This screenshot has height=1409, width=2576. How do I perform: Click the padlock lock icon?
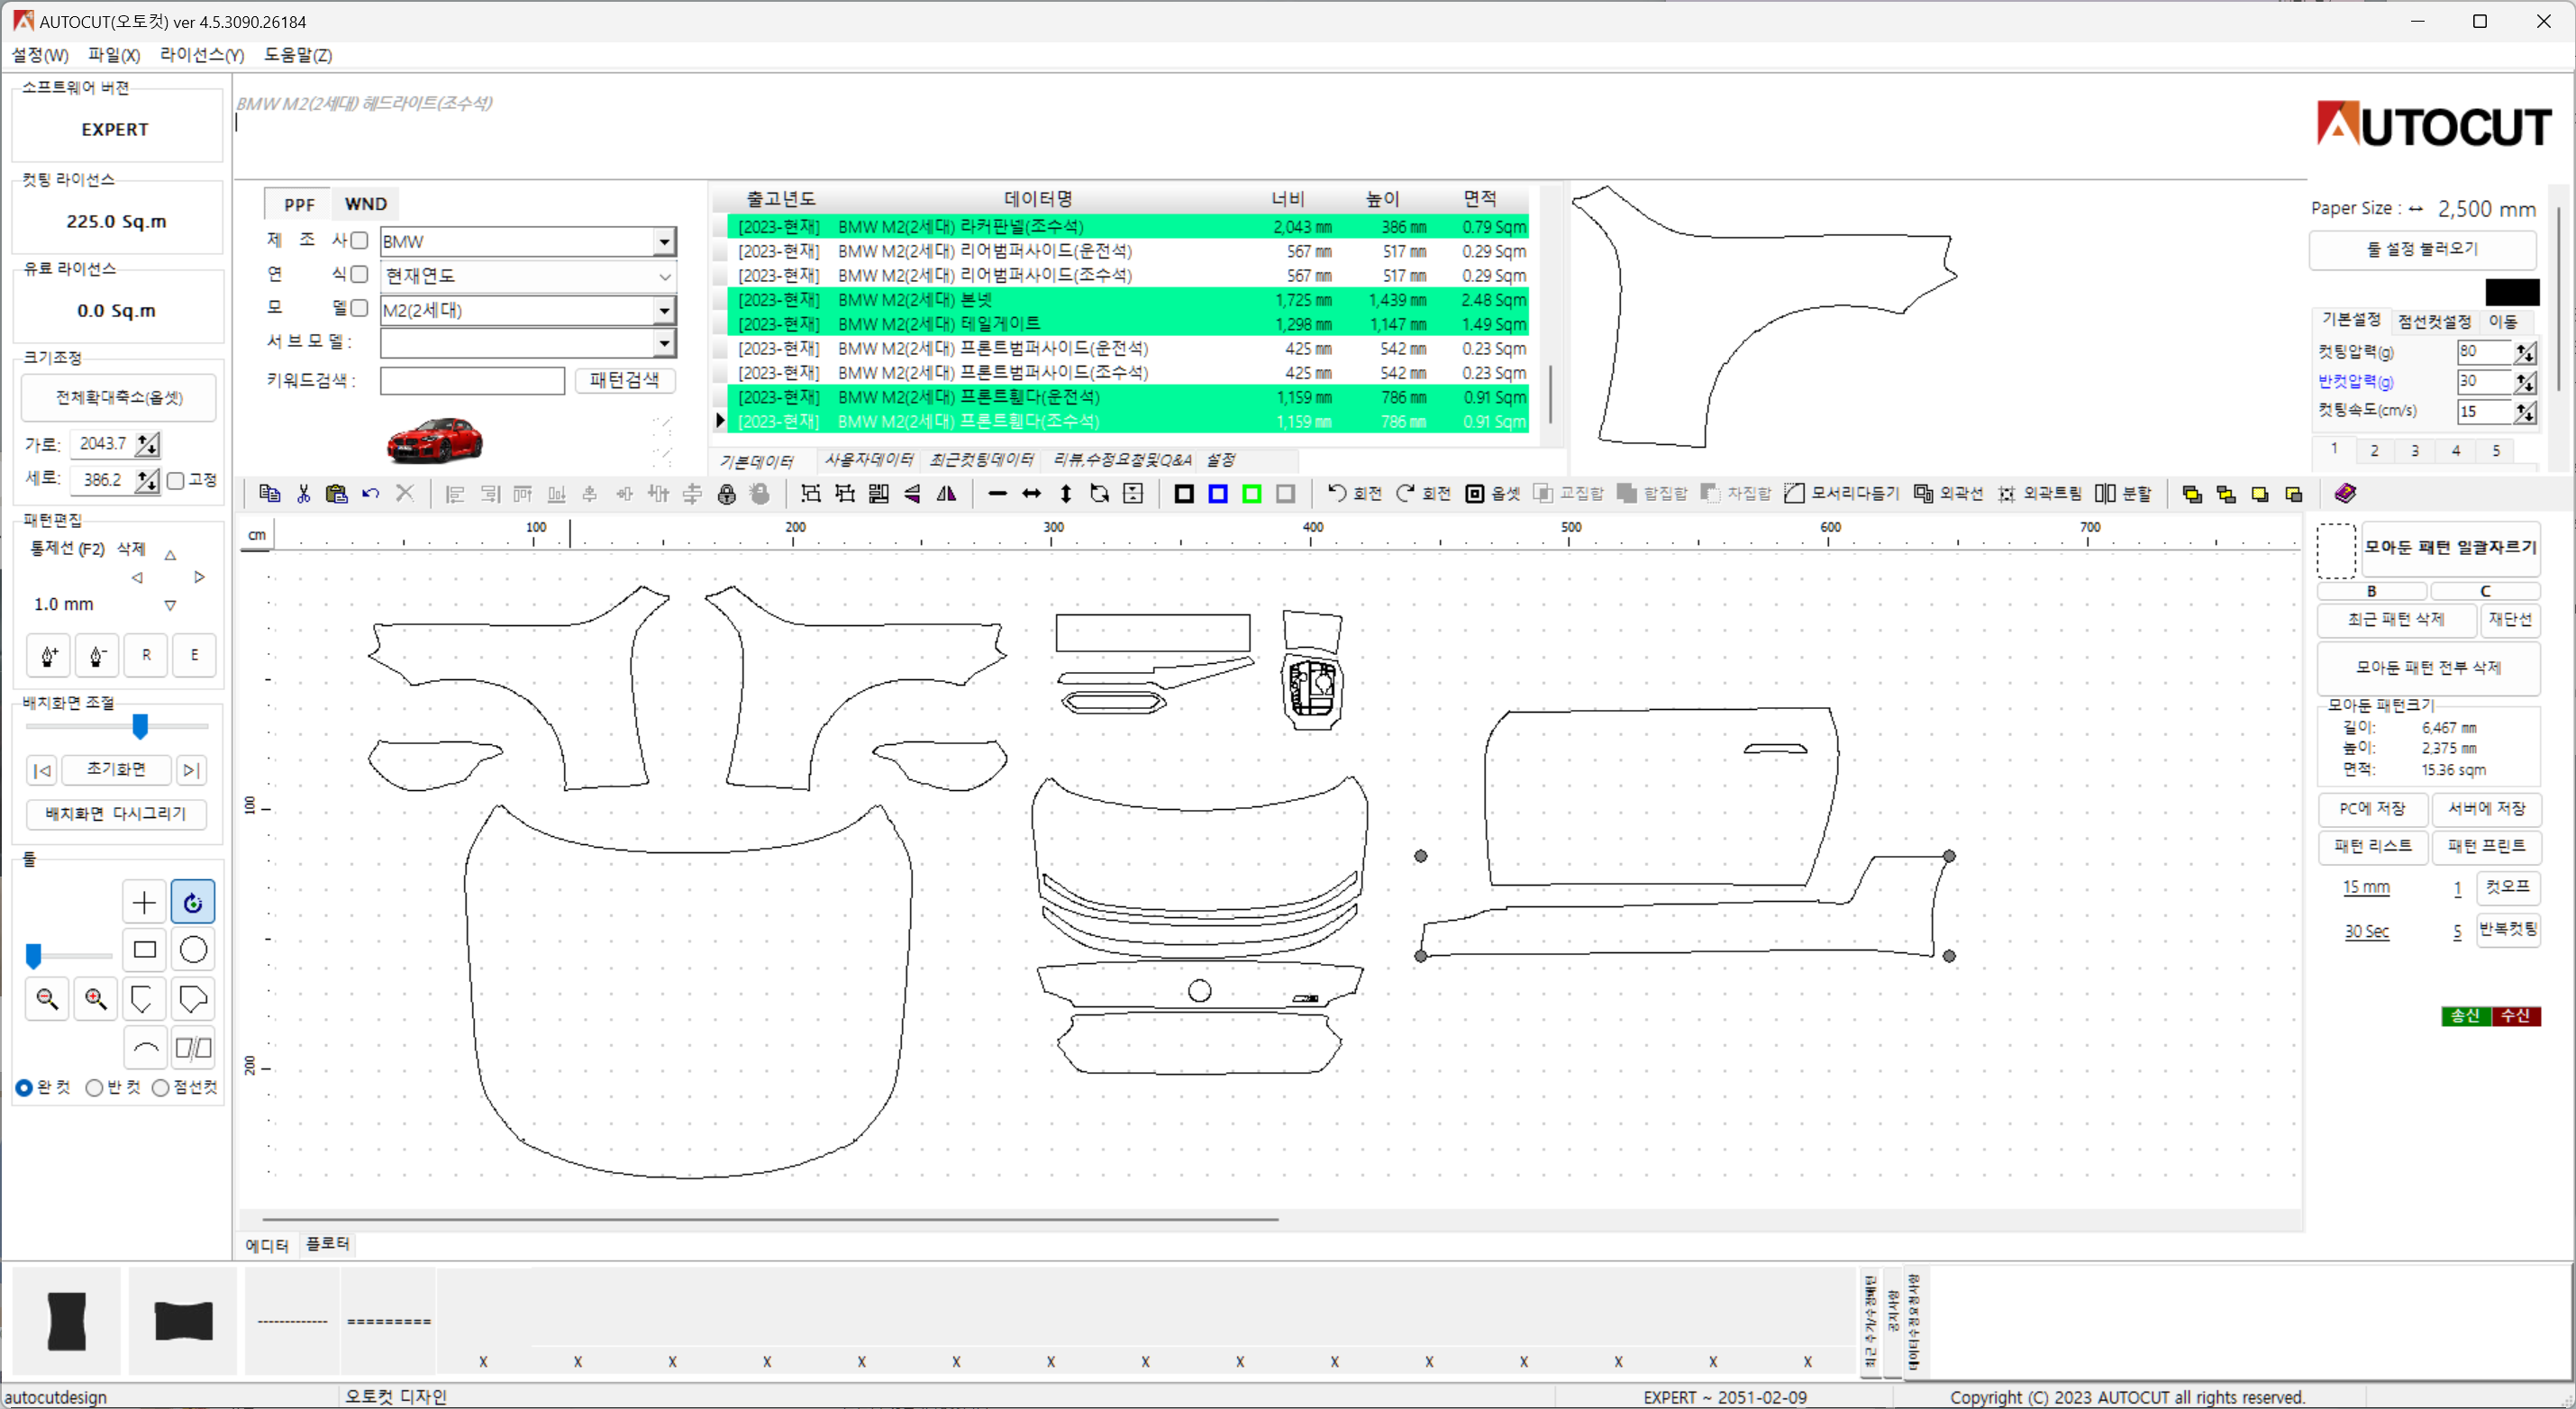[x=727, y=493]
